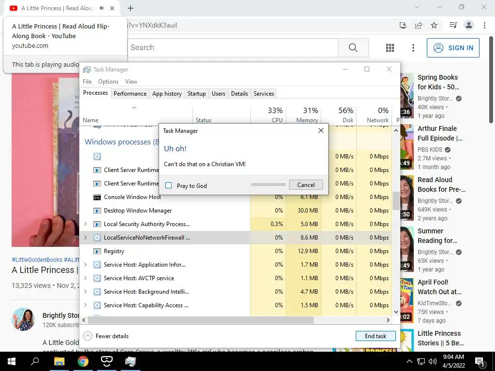This screenshot has width=495, height=371.
Task: Switch to the Users tab
Action: (218, 93)
